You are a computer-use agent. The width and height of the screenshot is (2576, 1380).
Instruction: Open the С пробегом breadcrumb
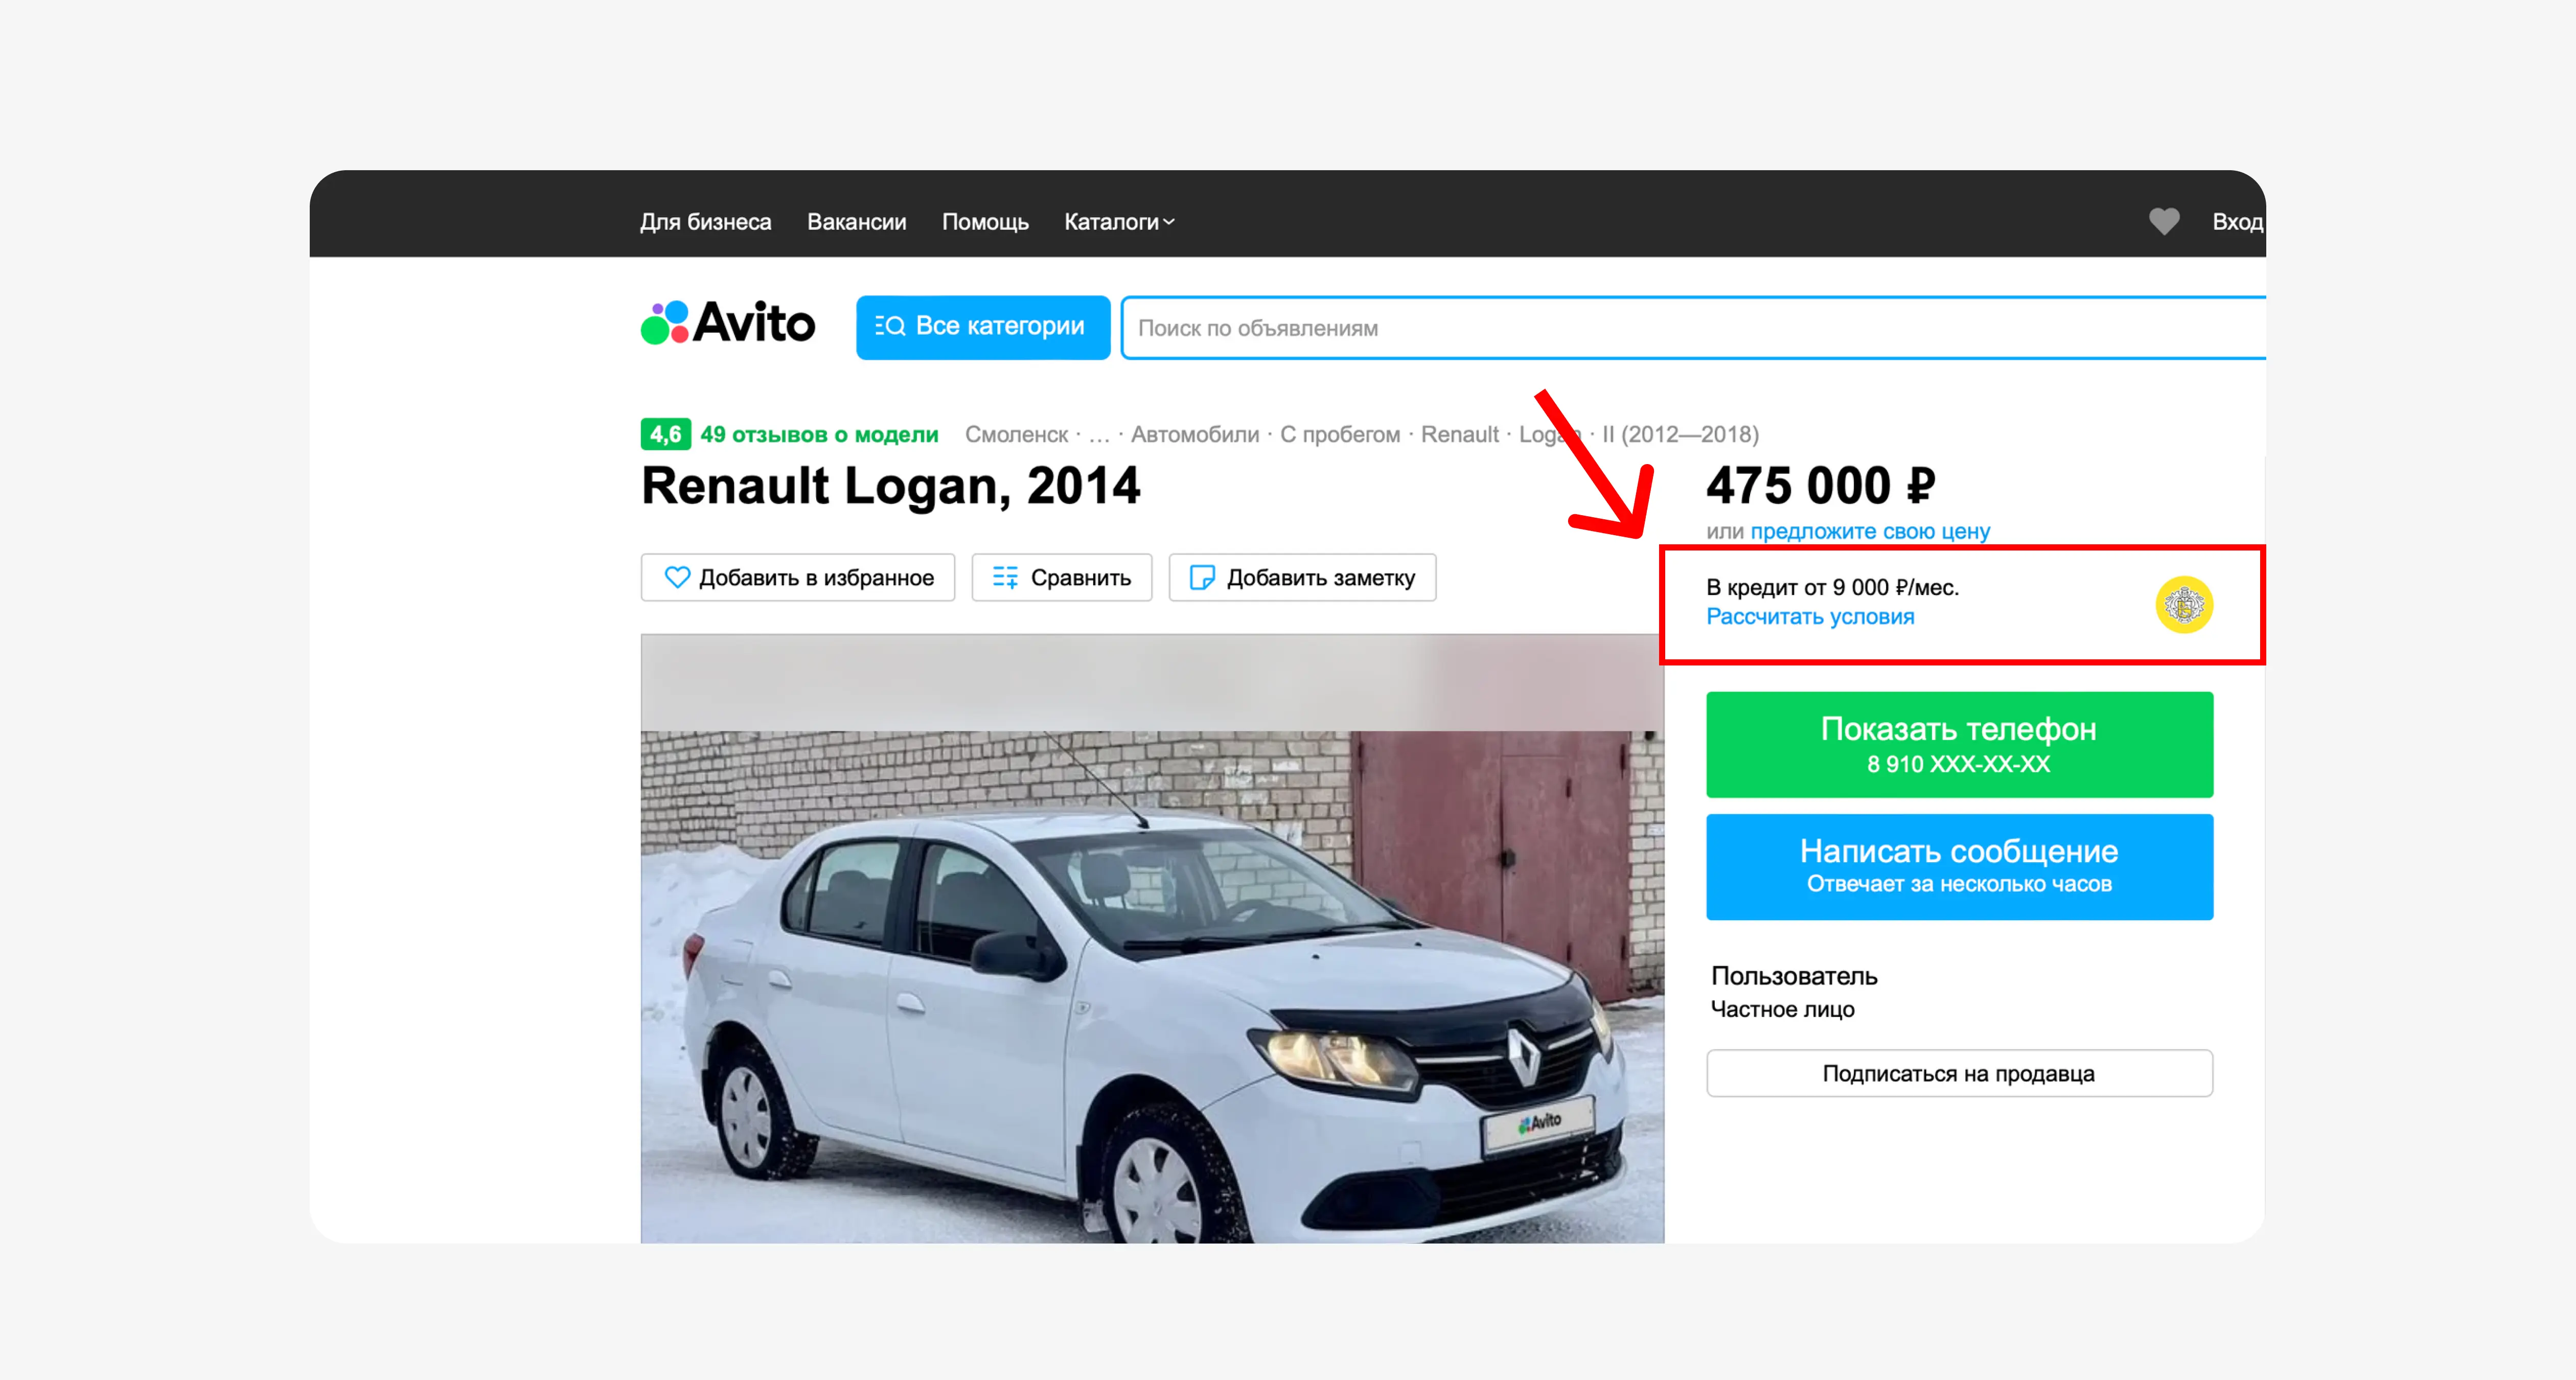(1340, 434)
